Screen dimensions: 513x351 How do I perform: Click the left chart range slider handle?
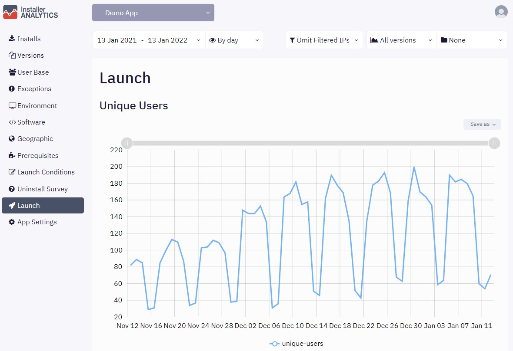coord(127,143)
